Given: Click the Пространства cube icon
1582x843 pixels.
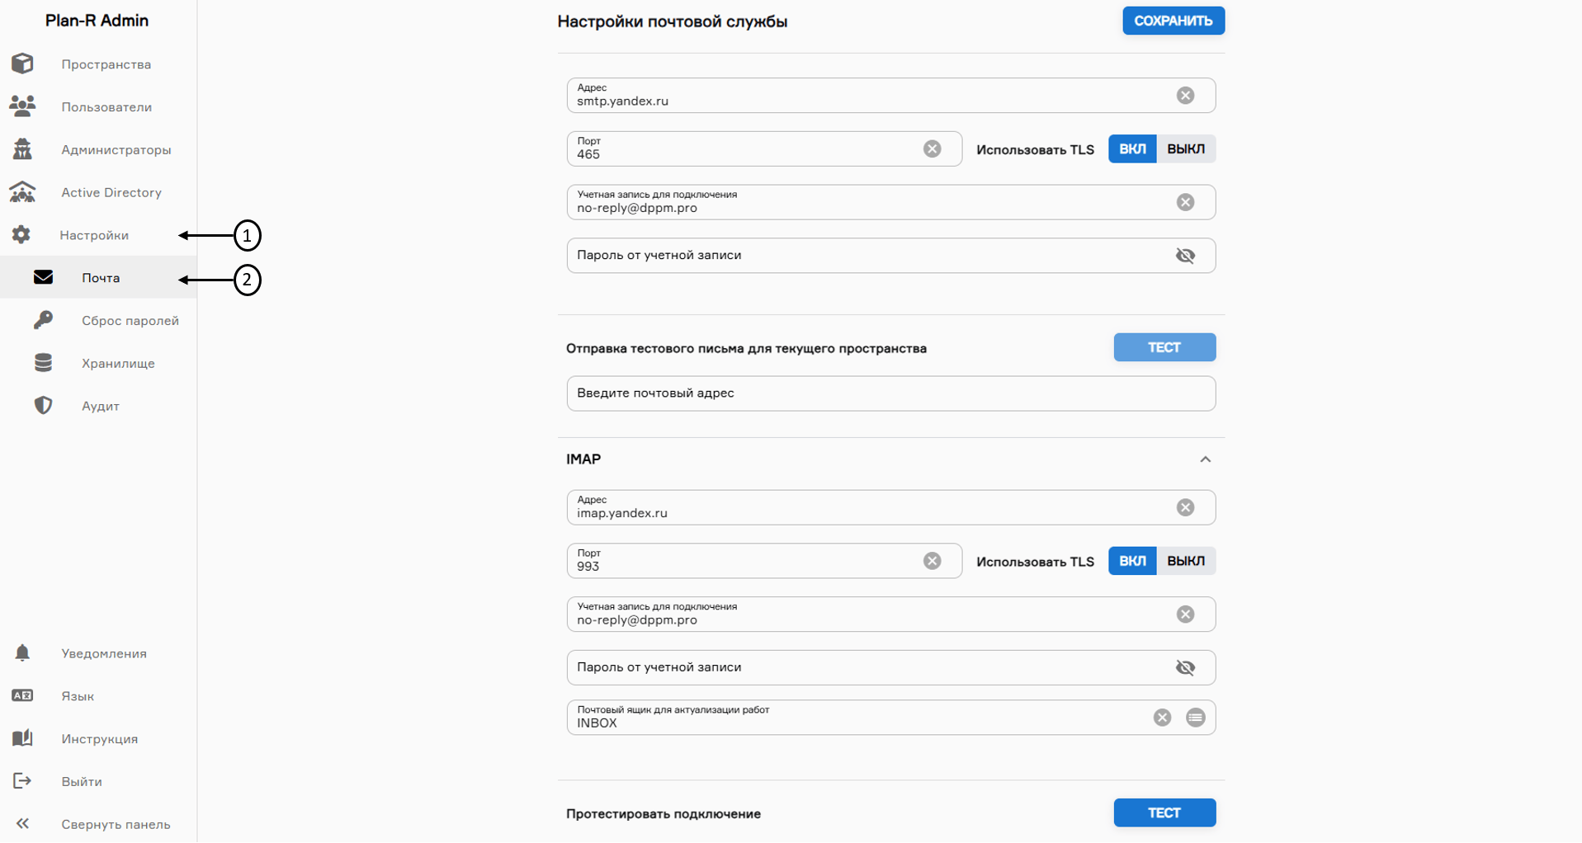Looking at the screenshot, I should pyautogui.click(x=22, y=64).
